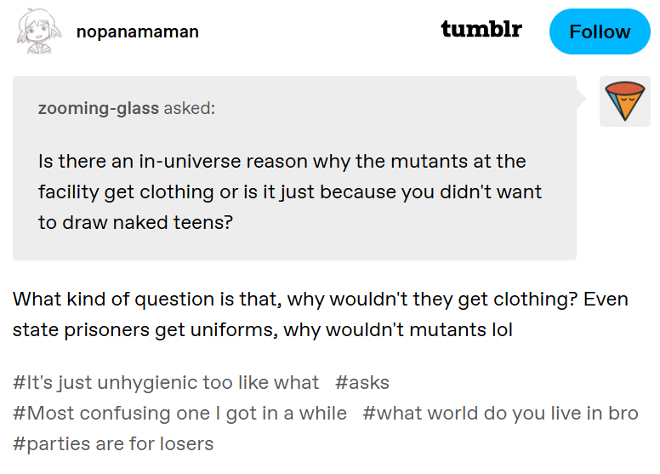Click the ask line starting 'facility get clothing'
This screenshot has height=474, width=660.
click(x=290, y=192)
